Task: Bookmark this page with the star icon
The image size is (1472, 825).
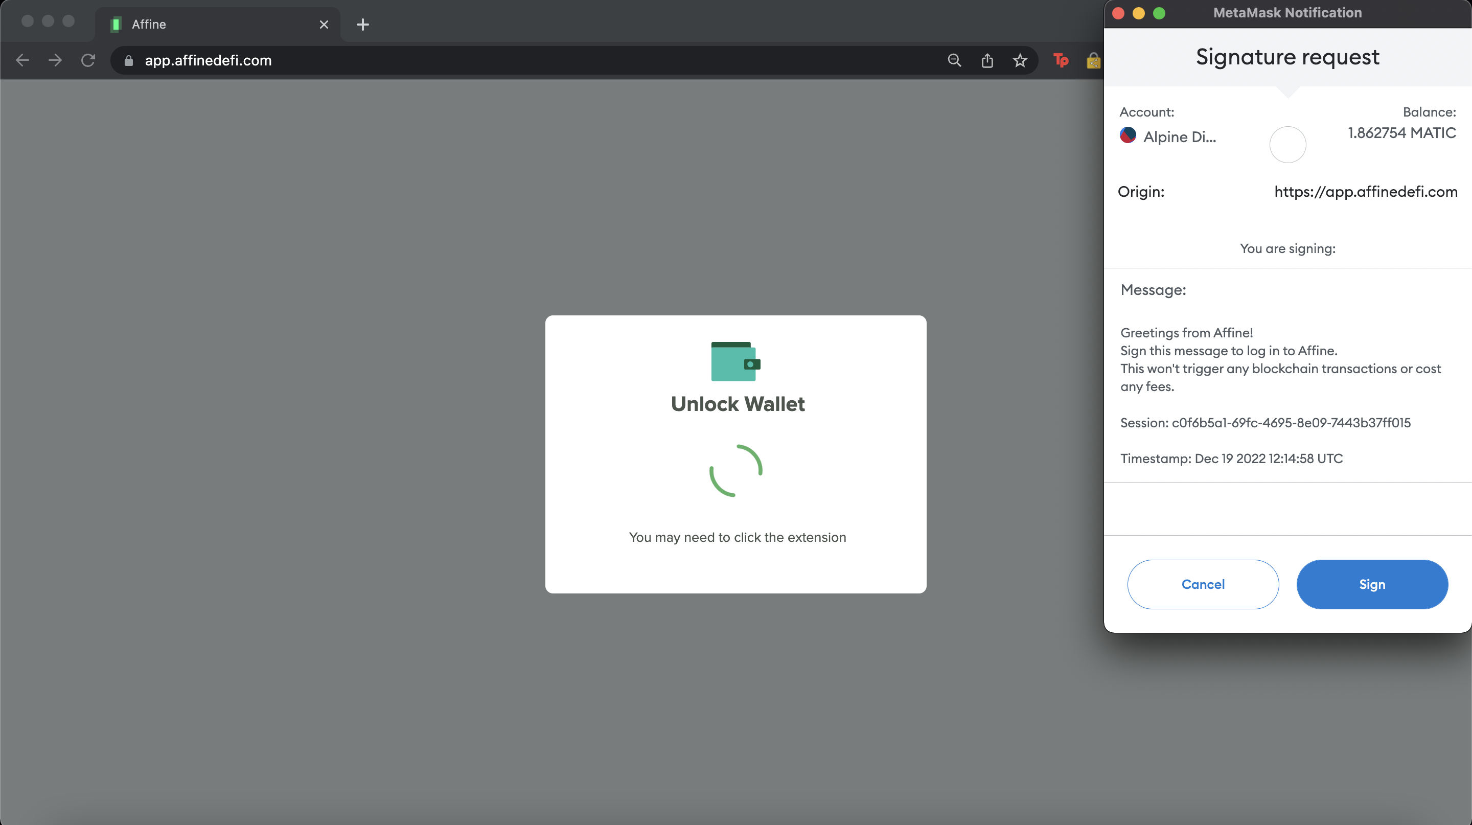Action: [1020, 60]
